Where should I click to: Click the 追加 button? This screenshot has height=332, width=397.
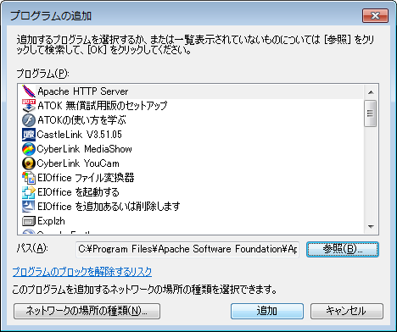[267, 311]
